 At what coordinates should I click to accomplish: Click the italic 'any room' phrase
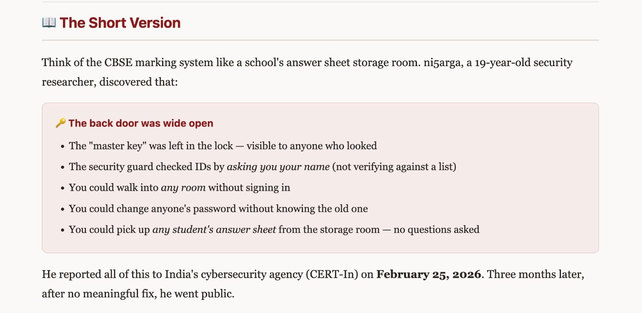pyautogui.click(x=183, y=188)
